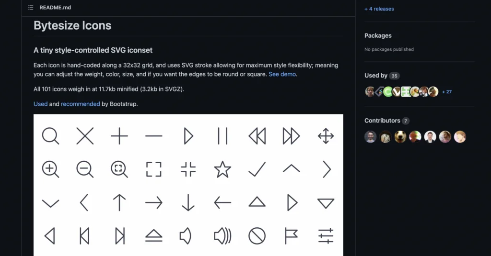The height and width of the screenshot is (256, 491).
Task: Click the star icon in the iconset
Action: click(x=222, y=169)
